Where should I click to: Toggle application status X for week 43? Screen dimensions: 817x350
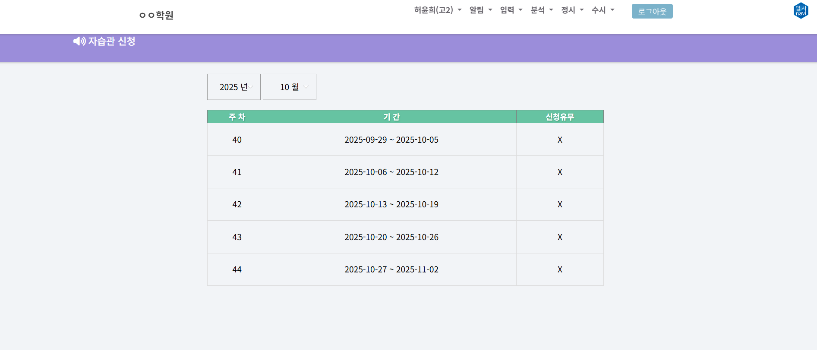coord(560,237)
